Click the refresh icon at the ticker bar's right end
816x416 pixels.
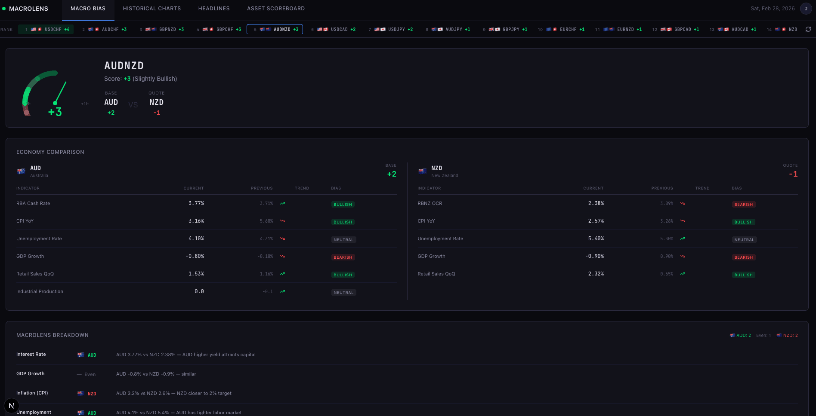pyautogui.click(x=808, y=29)
